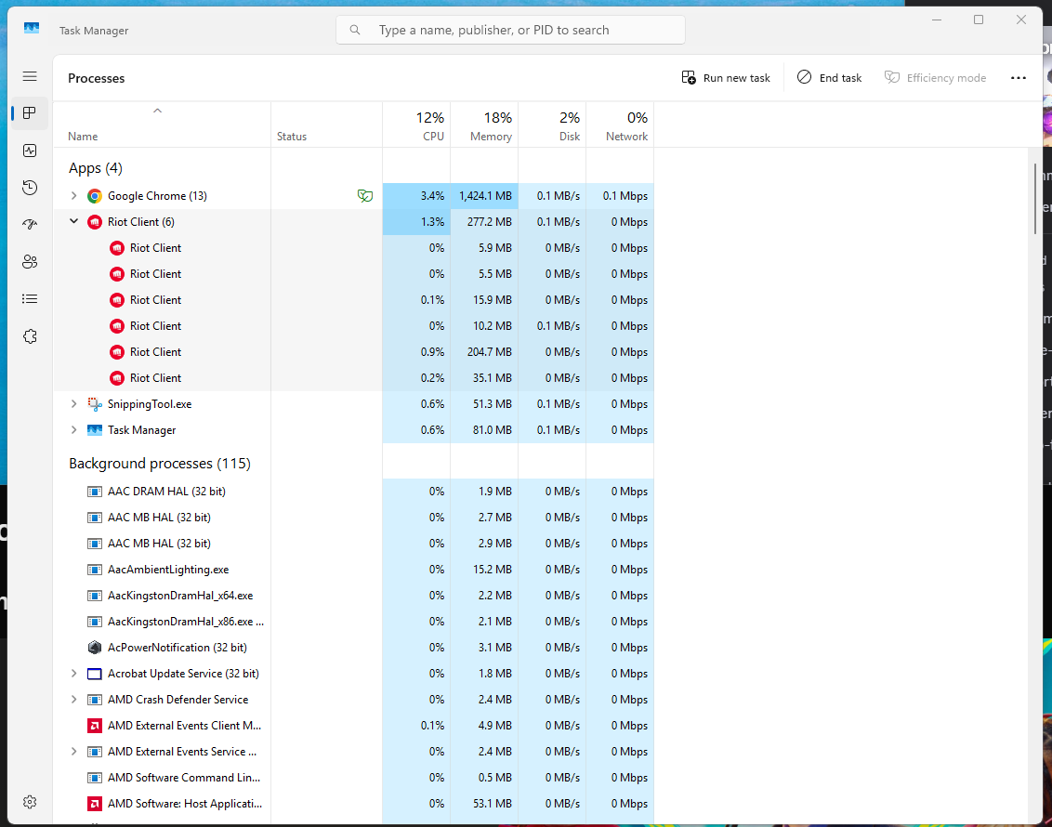The image size is (1052, 827).
Task: Sort by the Memory column header
Action: (484, 125)
